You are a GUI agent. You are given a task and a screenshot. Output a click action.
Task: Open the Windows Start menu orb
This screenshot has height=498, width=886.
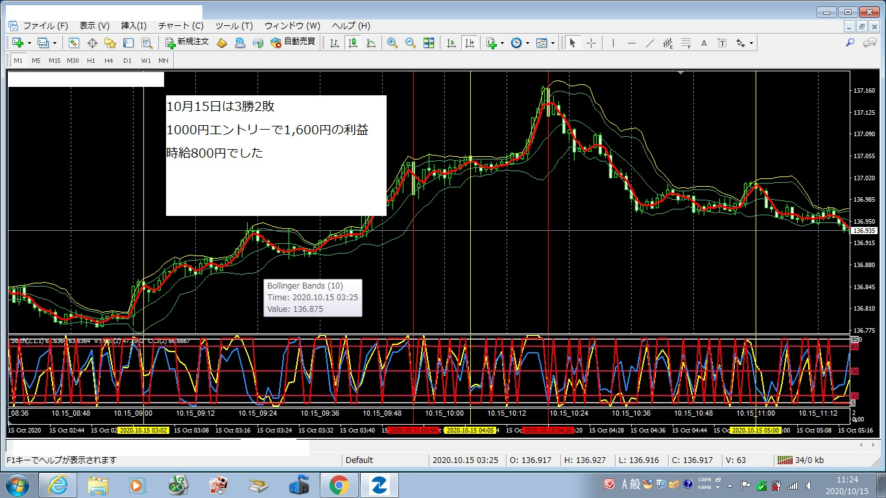pyautogui.click(x=16, y=484)
